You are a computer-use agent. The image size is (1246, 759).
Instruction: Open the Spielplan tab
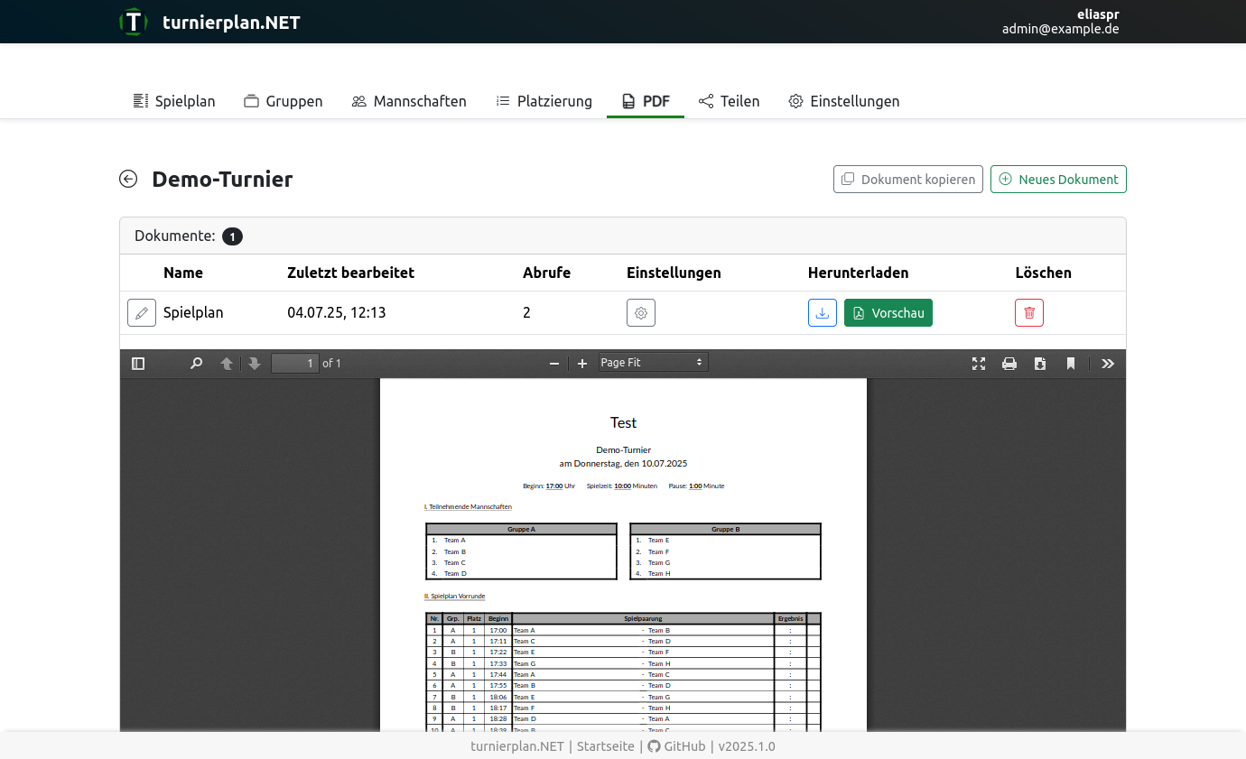click(x=174, y=101)
